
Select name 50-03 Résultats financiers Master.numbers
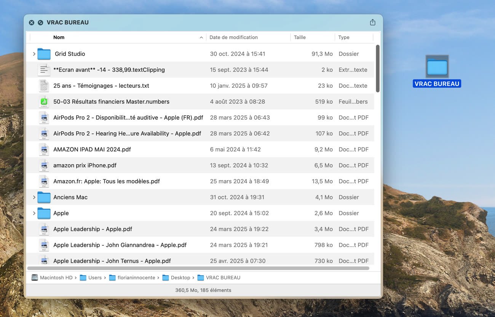[111, 102]
